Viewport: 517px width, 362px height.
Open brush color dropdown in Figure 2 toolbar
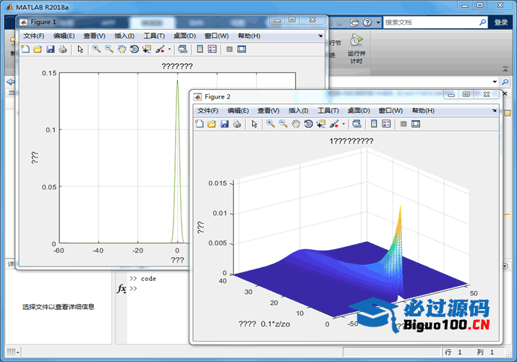[x=343, y=124]
